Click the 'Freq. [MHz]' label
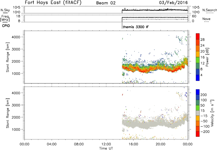Screen dimensions: 217x150 click(5, 18)
